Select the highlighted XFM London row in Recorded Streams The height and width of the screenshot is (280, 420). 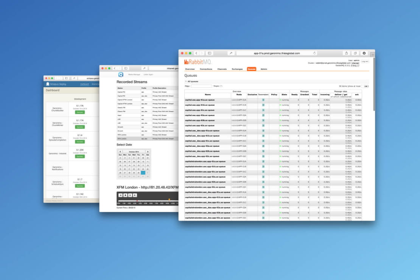coord(148,139)
